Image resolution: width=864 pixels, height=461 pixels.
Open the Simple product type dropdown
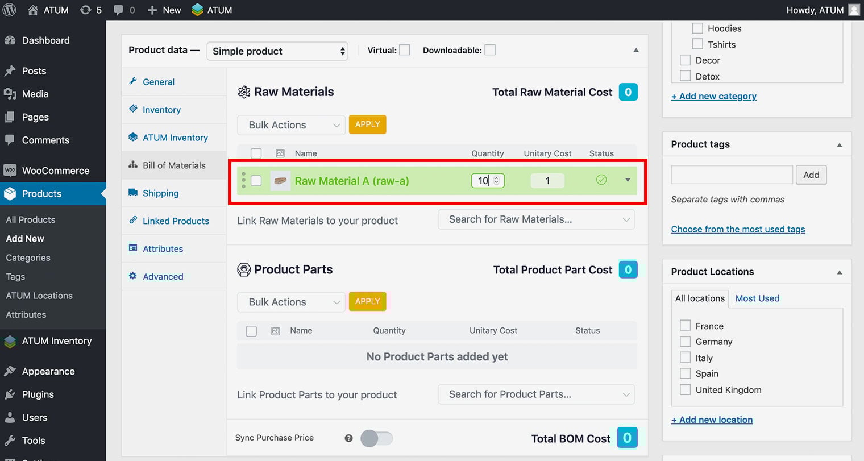277,51
